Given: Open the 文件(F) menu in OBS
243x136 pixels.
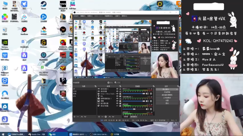Looking at the screenshot, I should click(76, 16).
